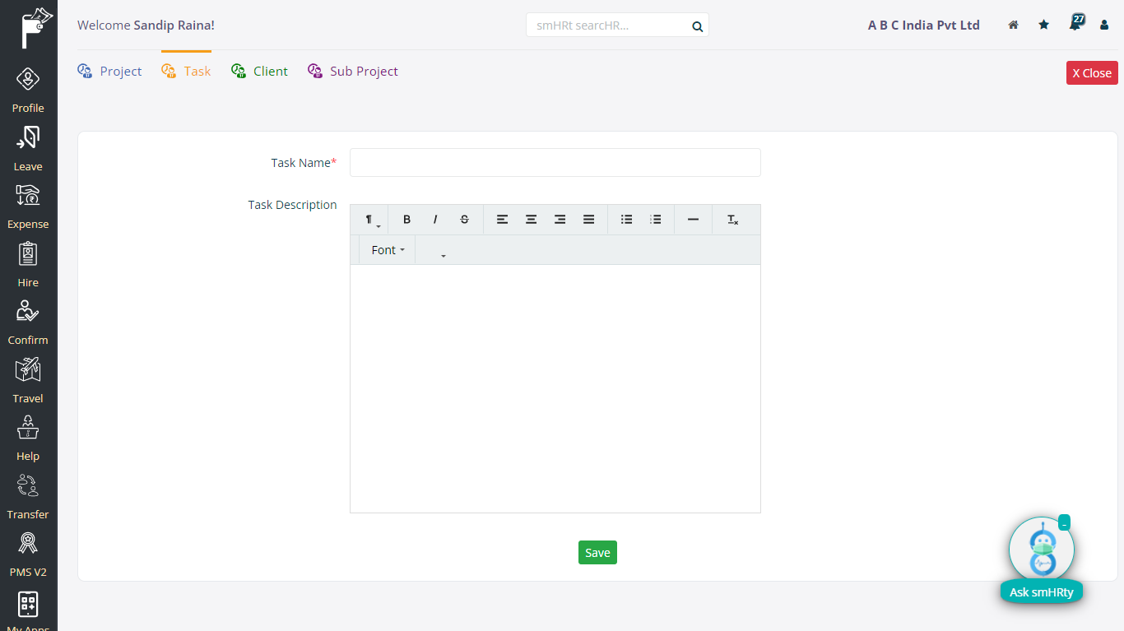Toggle italic formatting in editor toolbar
The width and height of the screenshot is (1124, 631).
tap(435, 220)
